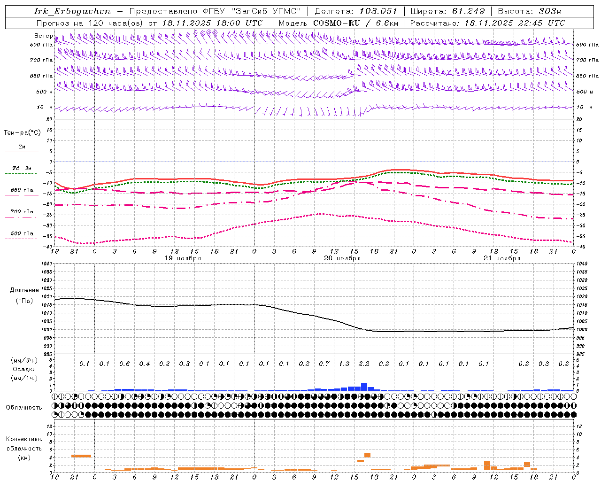Viewport: 601px width, 481px height.
Task: Click the '19 ноября' date label
Action: tap(183, 258)
